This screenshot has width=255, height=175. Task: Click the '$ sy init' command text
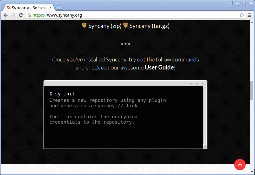tap(62, 94)
